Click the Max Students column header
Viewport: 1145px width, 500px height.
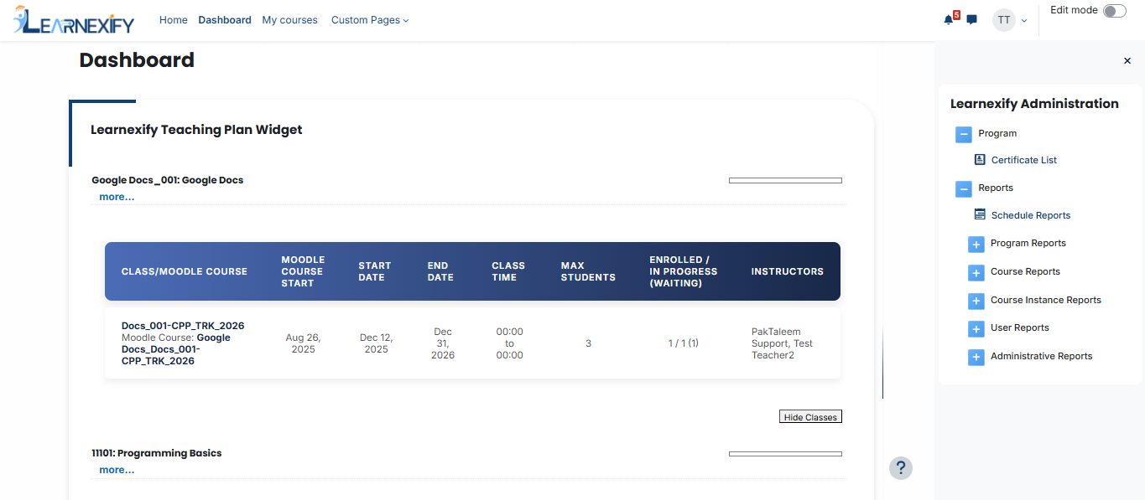coord(588,271)
